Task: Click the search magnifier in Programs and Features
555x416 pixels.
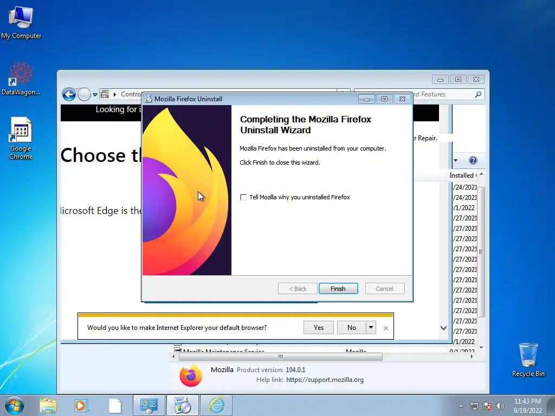Action: tap(478, 94)
